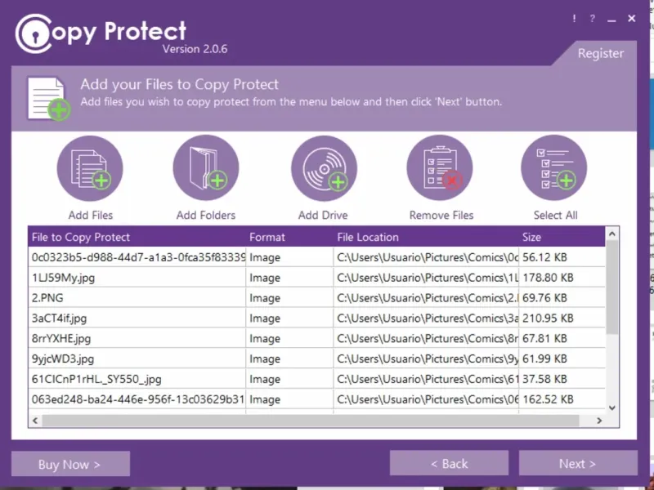
Task: Select file 2.PNG
Action: [x=316, y=298]
